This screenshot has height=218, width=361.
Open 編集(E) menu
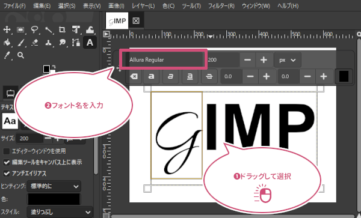(x=42, y=6)
